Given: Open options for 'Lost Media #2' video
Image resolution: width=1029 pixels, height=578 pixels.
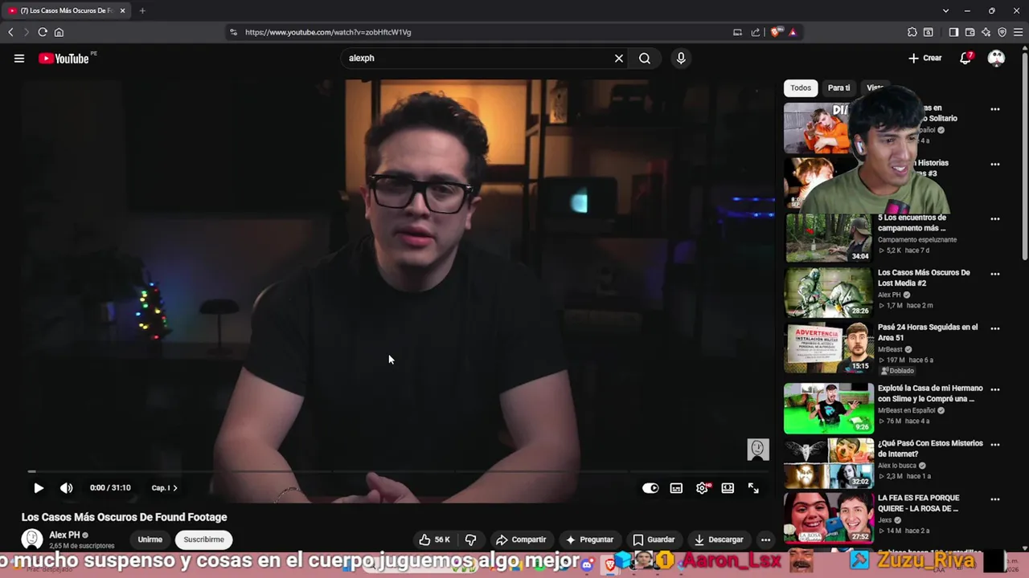Looking at the screenshot, I should point(995,274).
